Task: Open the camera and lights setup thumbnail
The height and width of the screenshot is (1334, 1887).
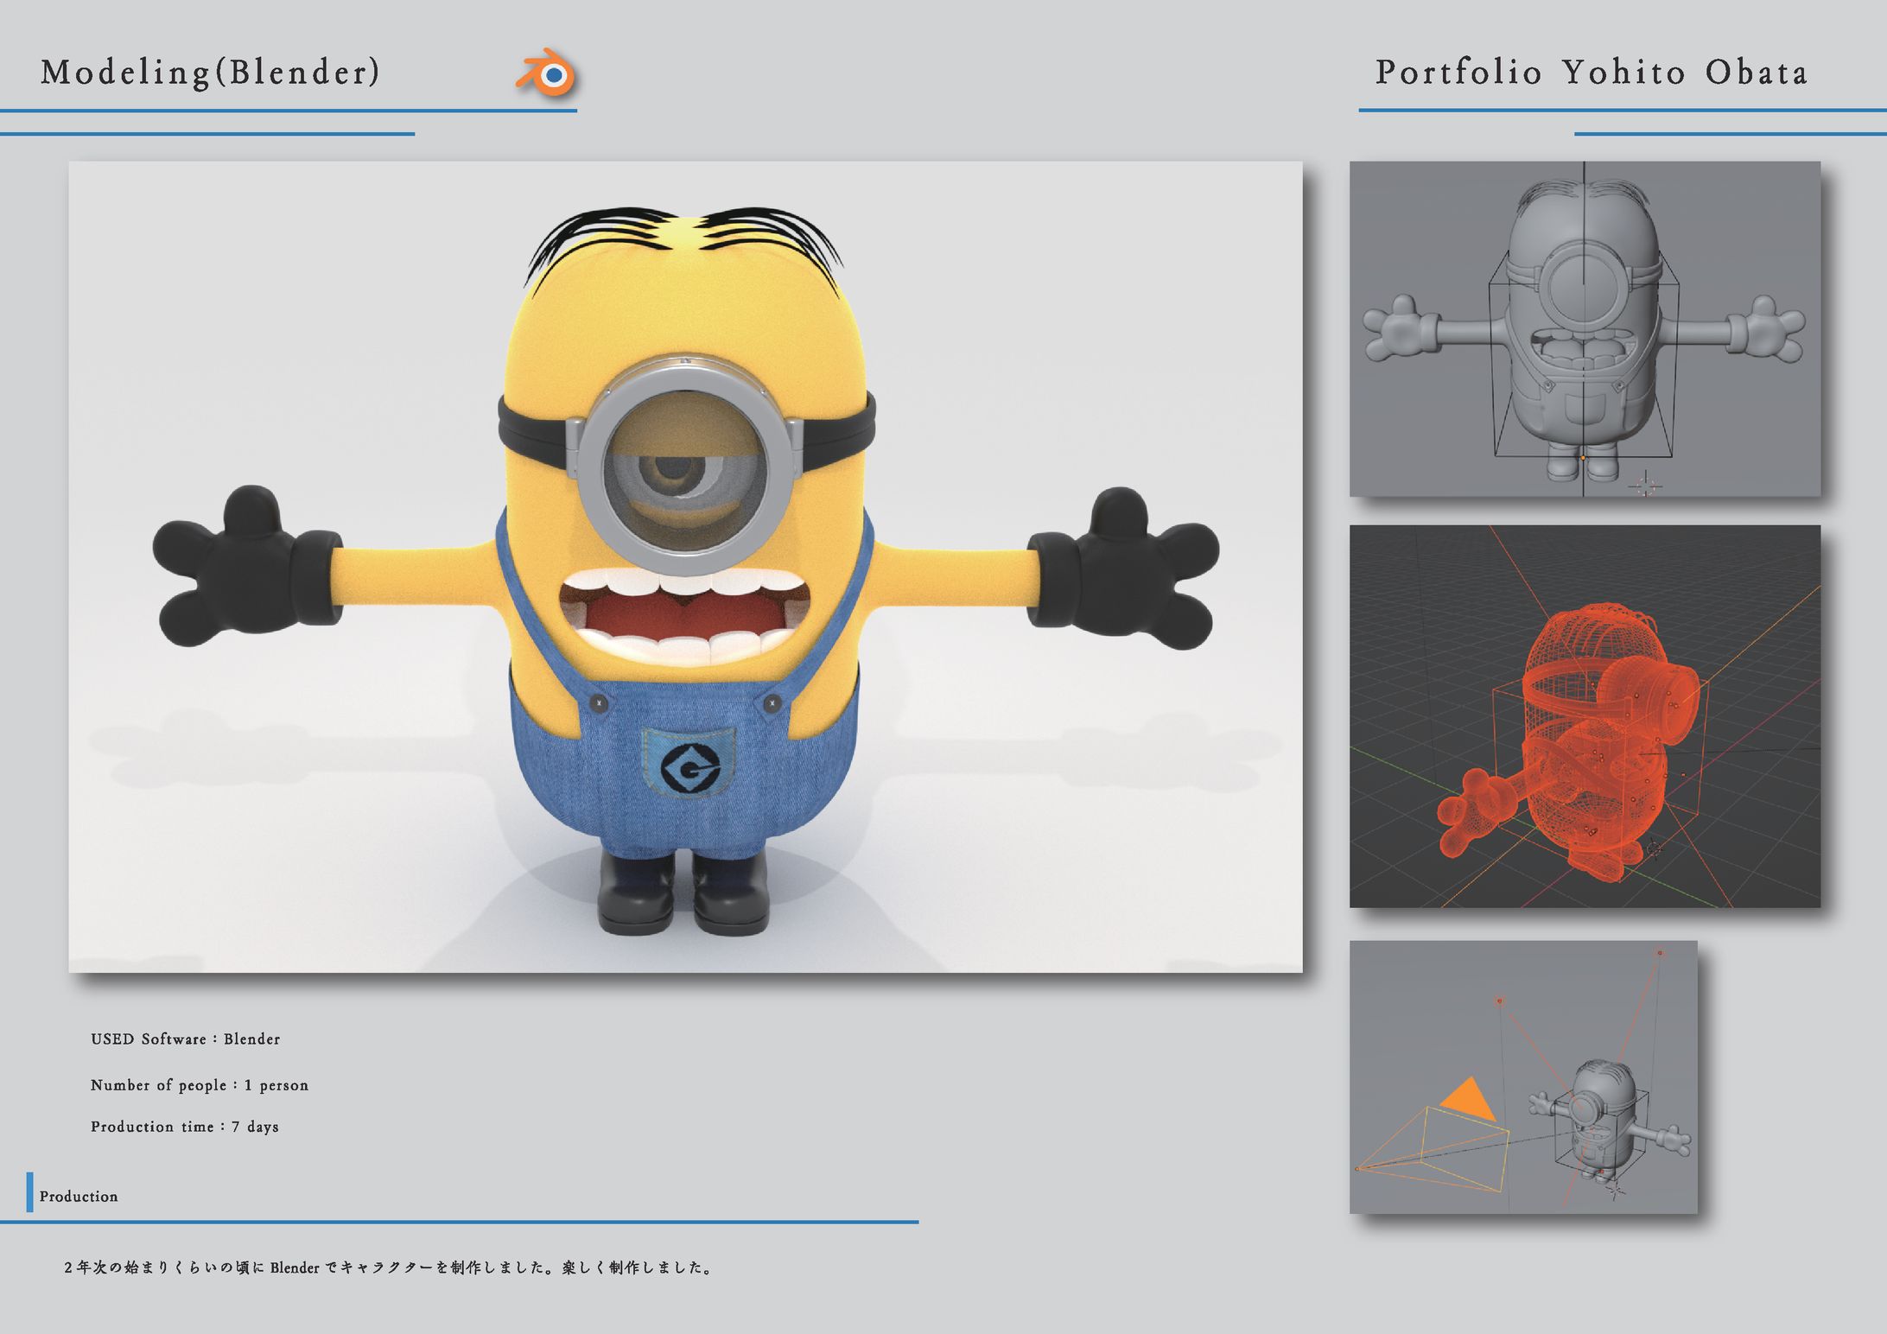Action: (1523, 1077)
